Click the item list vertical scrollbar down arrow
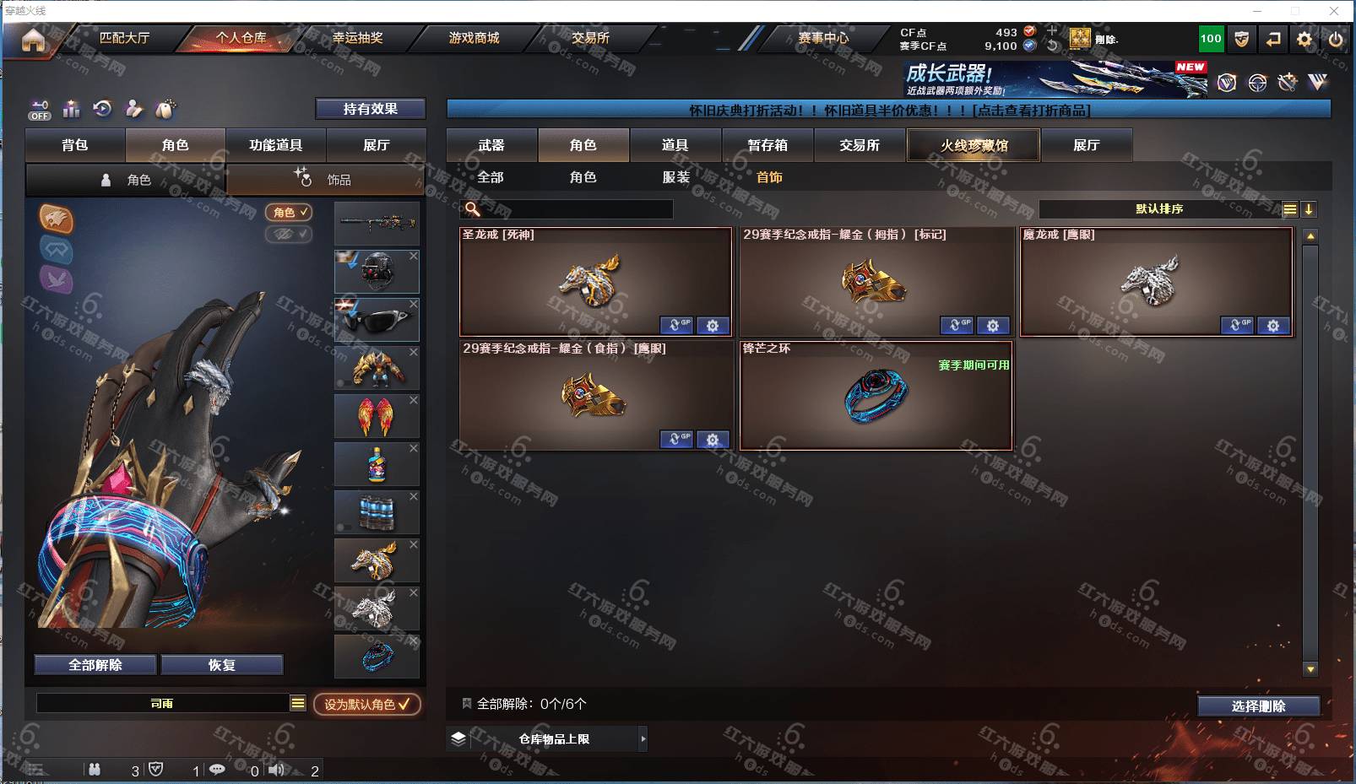The width and height of the screenshot is (1356, 784). [x=1310, y=669]
